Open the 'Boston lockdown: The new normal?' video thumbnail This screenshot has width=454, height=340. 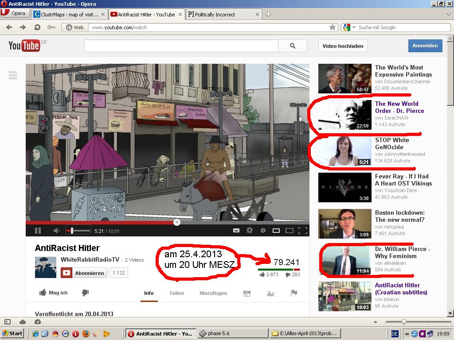coord(345,224)
